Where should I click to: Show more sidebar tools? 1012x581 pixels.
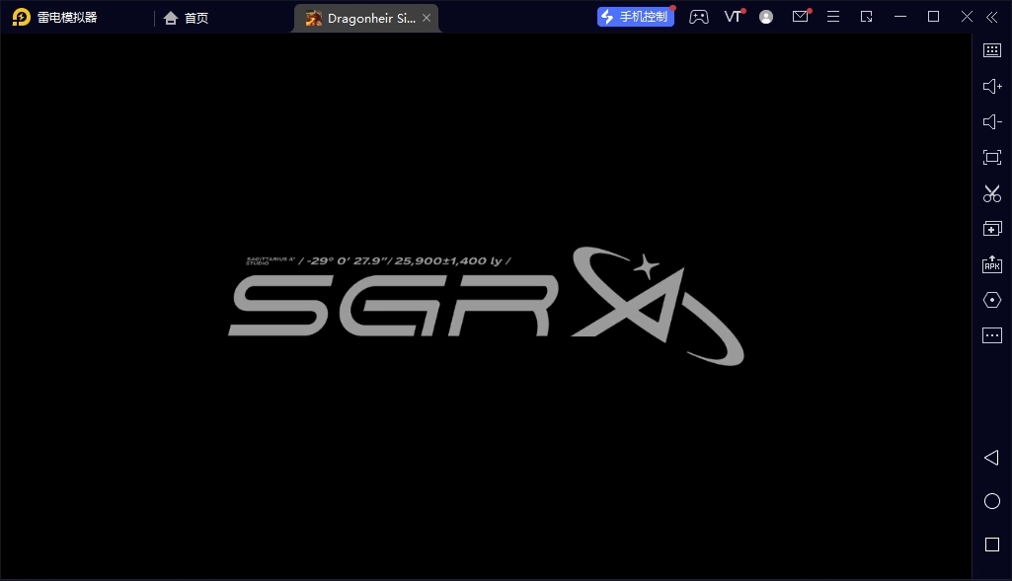(x=992, y=335)
